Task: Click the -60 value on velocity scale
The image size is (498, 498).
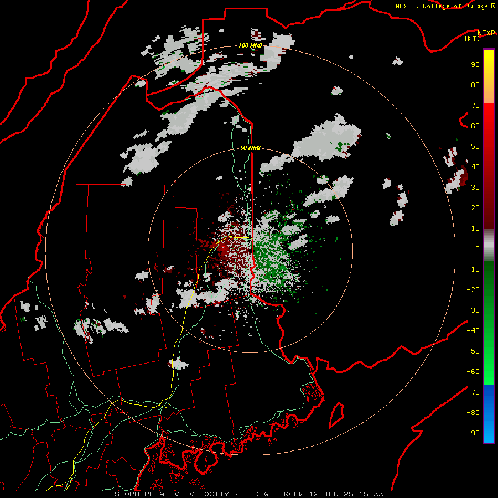Action: pyautogui.click(x=473, y=372)
